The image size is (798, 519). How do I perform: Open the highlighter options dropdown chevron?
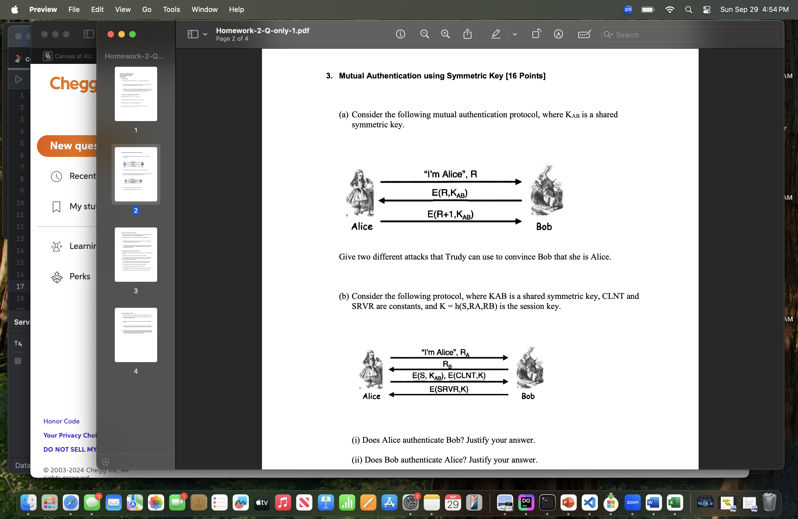click(515, 34)
